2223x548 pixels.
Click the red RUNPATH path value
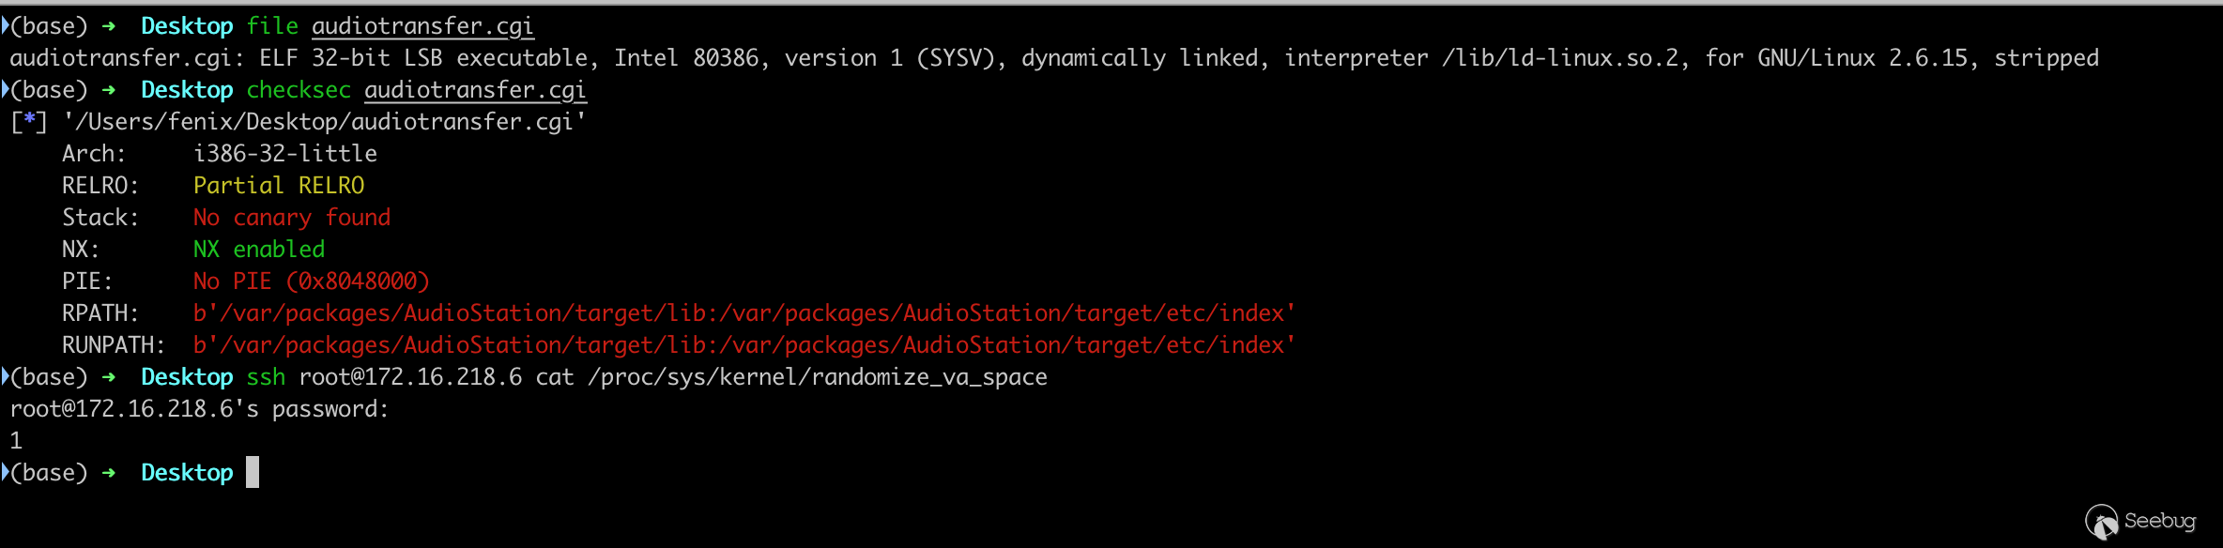(744, 345)
